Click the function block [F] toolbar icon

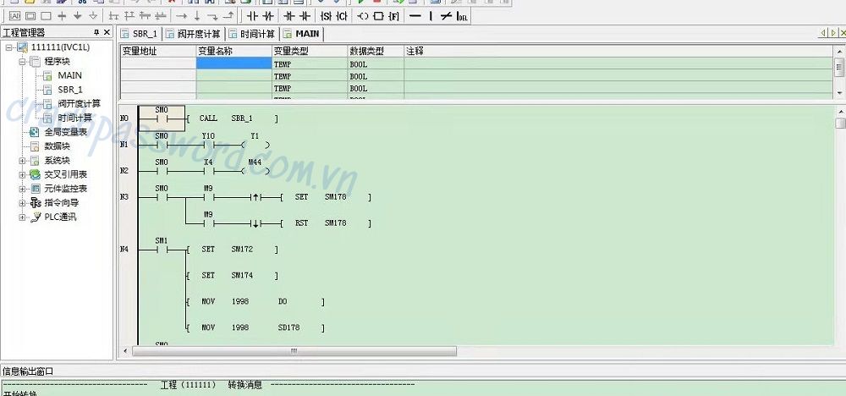[393, 16]
